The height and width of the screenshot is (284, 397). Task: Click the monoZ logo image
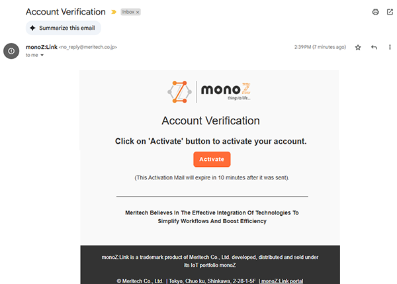(210, 93)
